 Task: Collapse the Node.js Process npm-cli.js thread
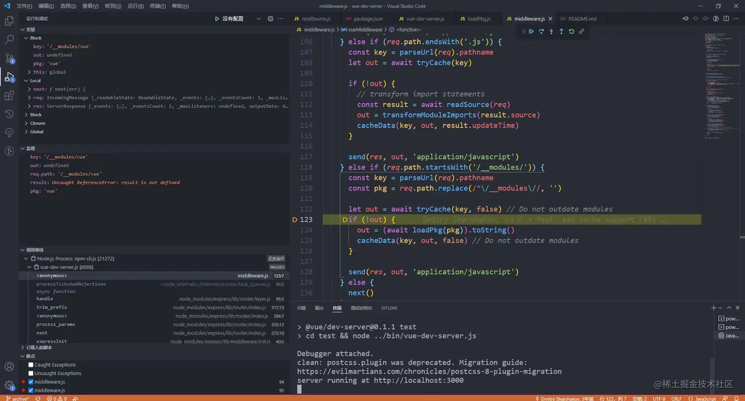[x=26, y=258]
